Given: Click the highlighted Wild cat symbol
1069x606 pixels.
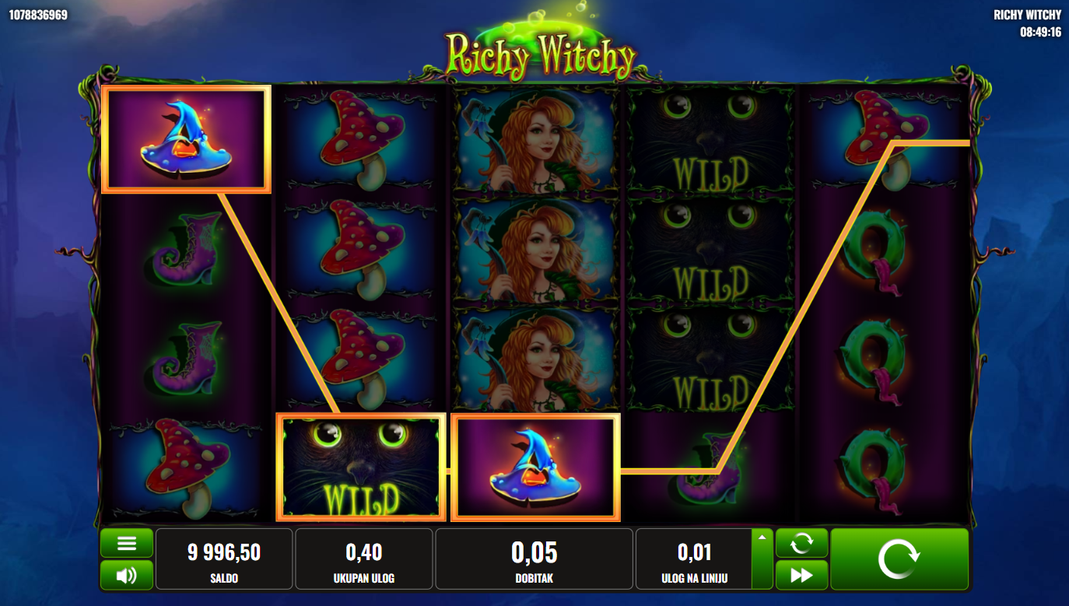Looking at the screenshot, I should [x=361, y=467].
